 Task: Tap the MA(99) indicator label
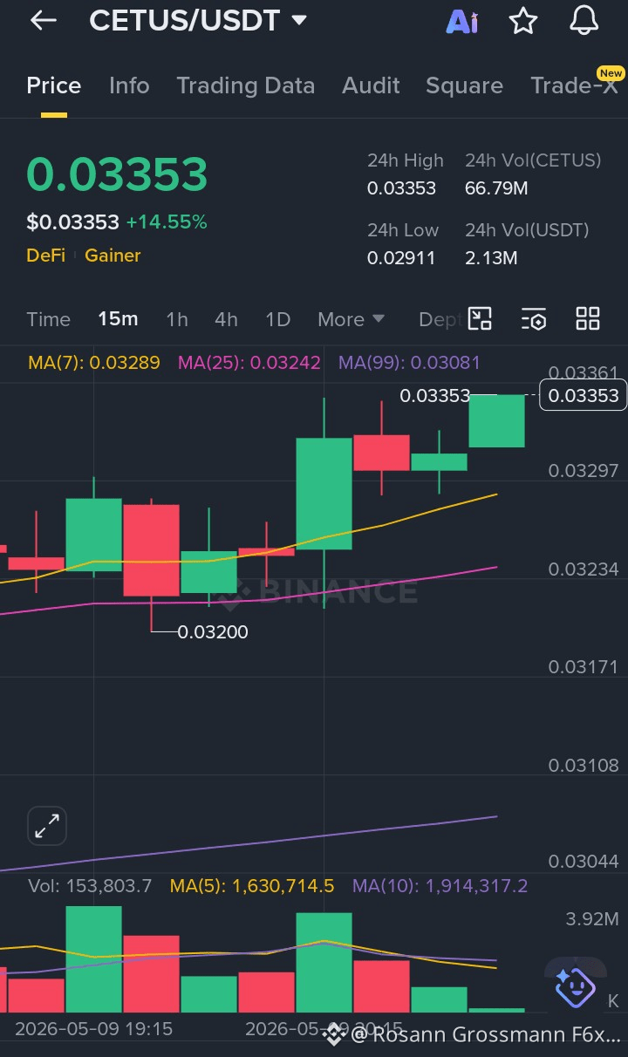tap(409, 363)
